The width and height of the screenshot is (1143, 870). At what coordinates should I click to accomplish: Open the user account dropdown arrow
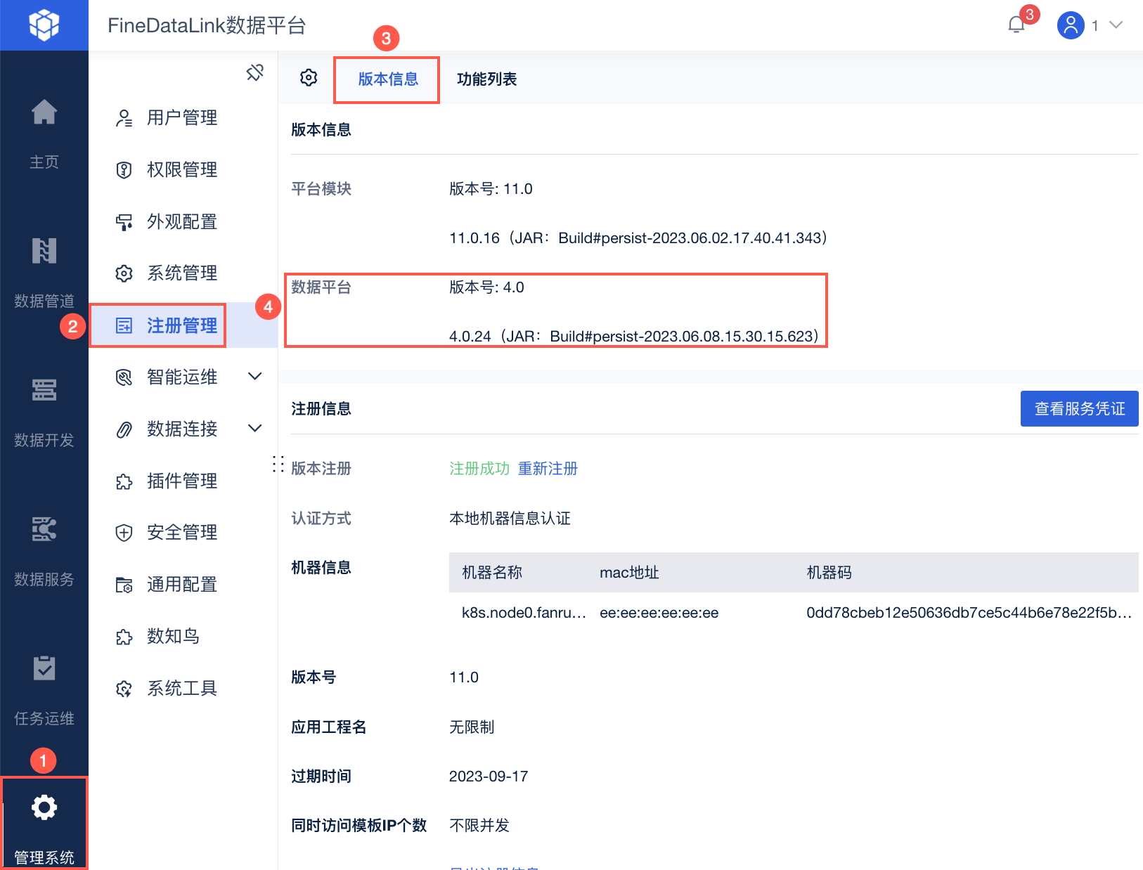tap(1116, 25)
